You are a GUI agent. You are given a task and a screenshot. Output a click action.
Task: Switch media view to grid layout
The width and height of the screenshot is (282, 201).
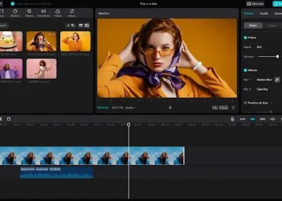coord(87,25)
